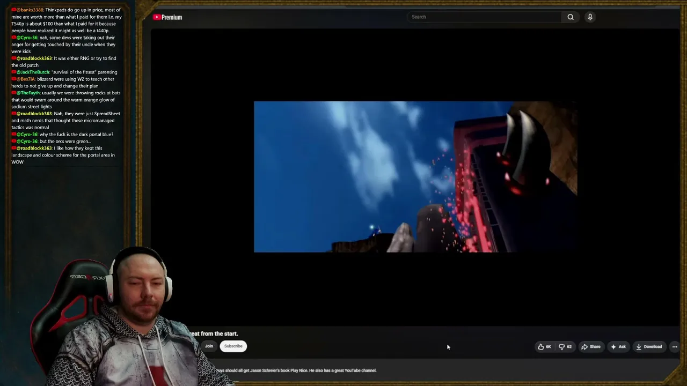This screenshot has width=687, height=386.
Task: Download the video
Action: (649, 347)
